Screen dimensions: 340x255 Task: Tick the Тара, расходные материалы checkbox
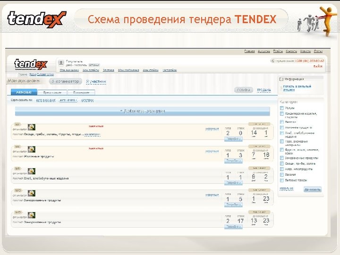point(282,141)
